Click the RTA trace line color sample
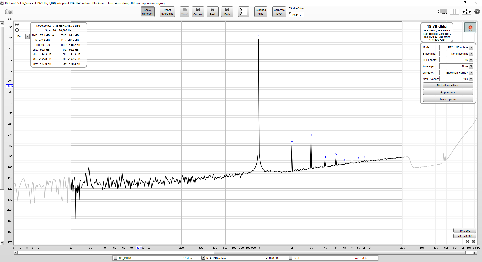This screenshot has height=262, width=482. [254, 258]
